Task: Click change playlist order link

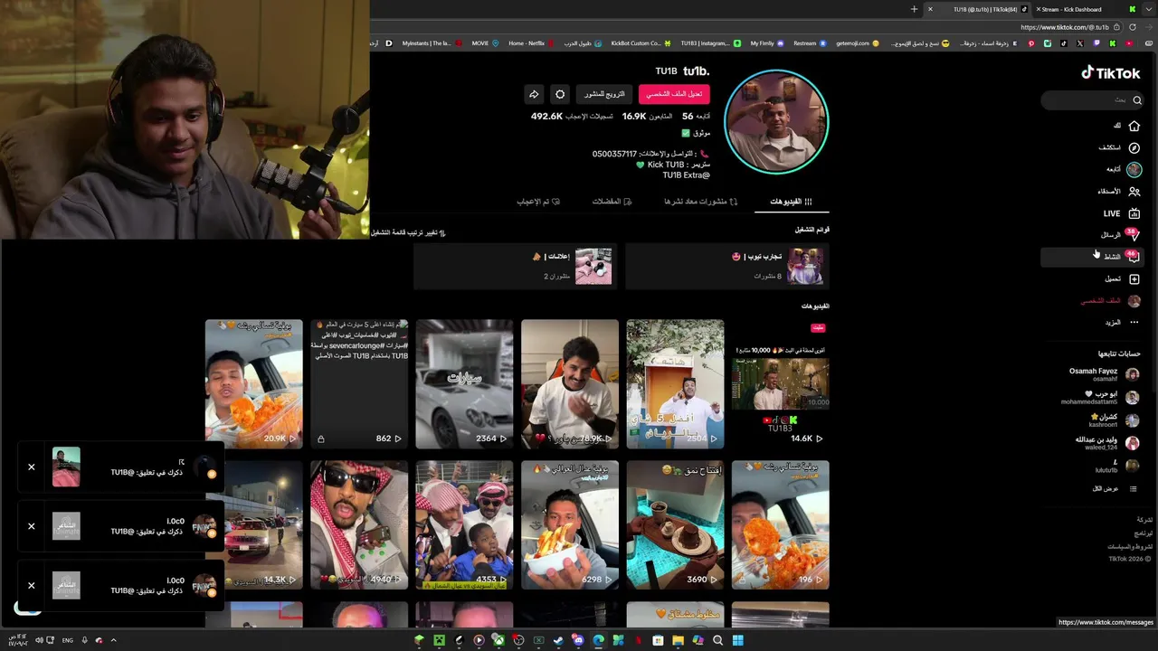Action: (x=409, y=232)
